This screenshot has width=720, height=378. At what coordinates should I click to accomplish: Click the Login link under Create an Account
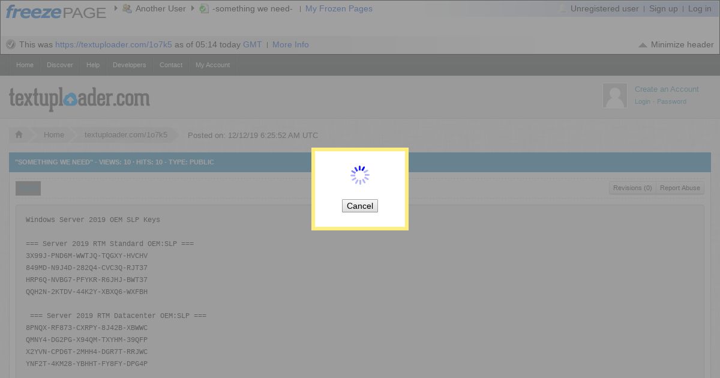click(x=643, y=101)
